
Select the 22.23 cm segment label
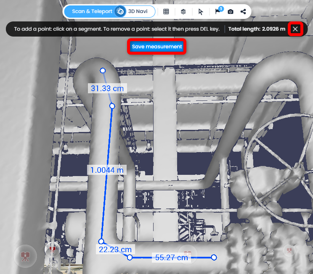pyautogui.click(x=115, y=250)
